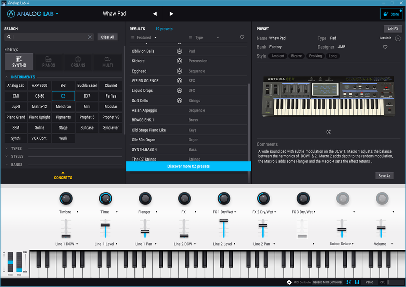Screen dimensions: 406x287
Task: Click the Arturia badge next to WEIRD SCIENCE
Action: pyautogui.click(x=179, y=81)
